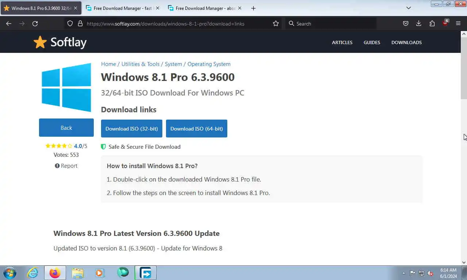Click the muted volume tray icon
467x280 pixels.
pyautogui.click(x=431, y=273)
